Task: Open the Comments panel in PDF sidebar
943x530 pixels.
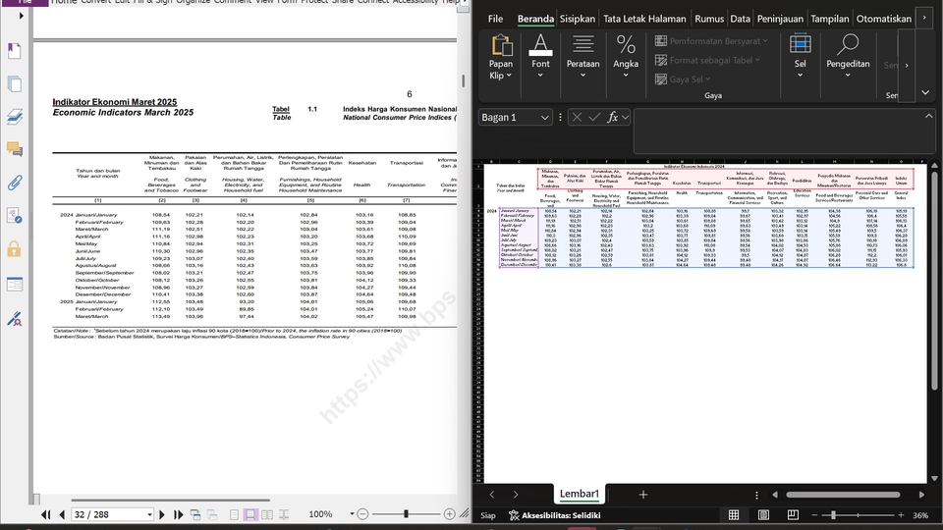Action: click(x=15, y=149)
